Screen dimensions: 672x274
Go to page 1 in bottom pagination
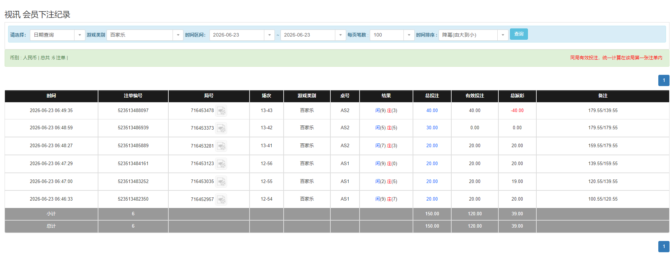click(x=664, y=247)
